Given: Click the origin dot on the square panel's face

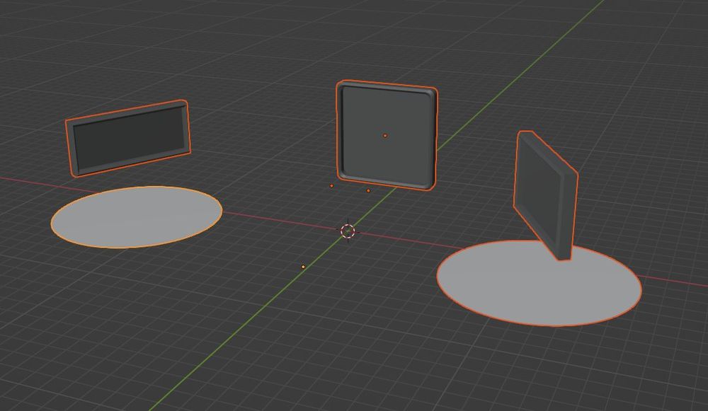Looking at the screenshot, I should tap(385, 135).
